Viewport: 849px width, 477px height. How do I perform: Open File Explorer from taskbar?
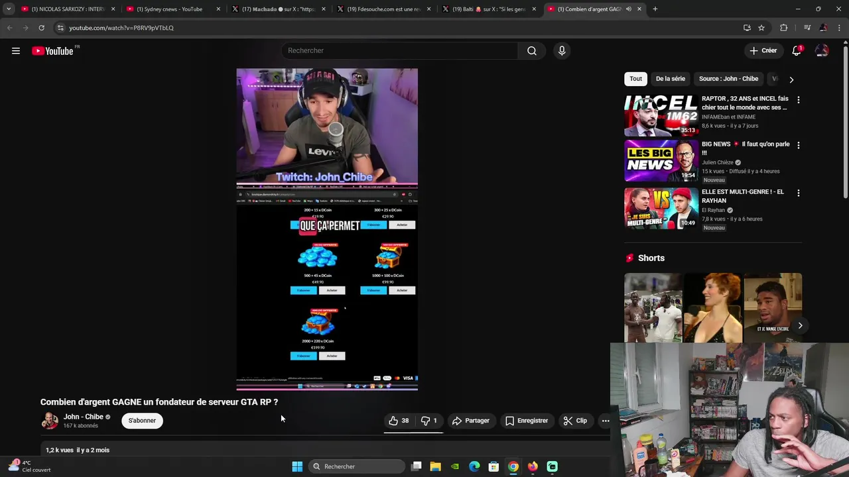click(435, 466)
